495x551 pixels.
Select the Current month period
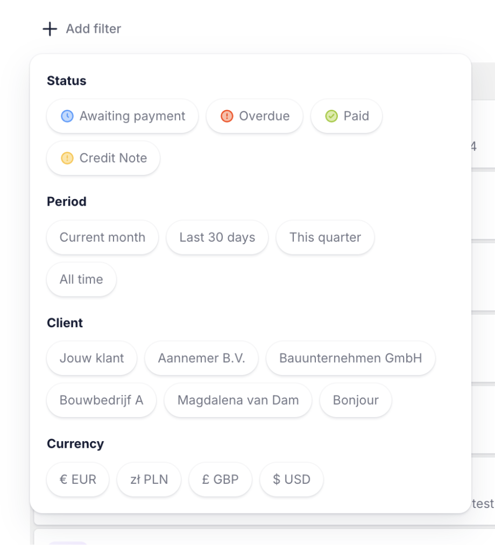pos(102,237)
